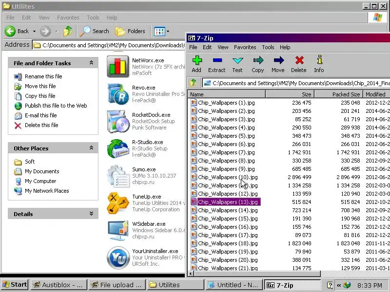The width and height of the screenshot is (390, 292).
Task: Sort by Packed Size column header
Action: (339, 94)
